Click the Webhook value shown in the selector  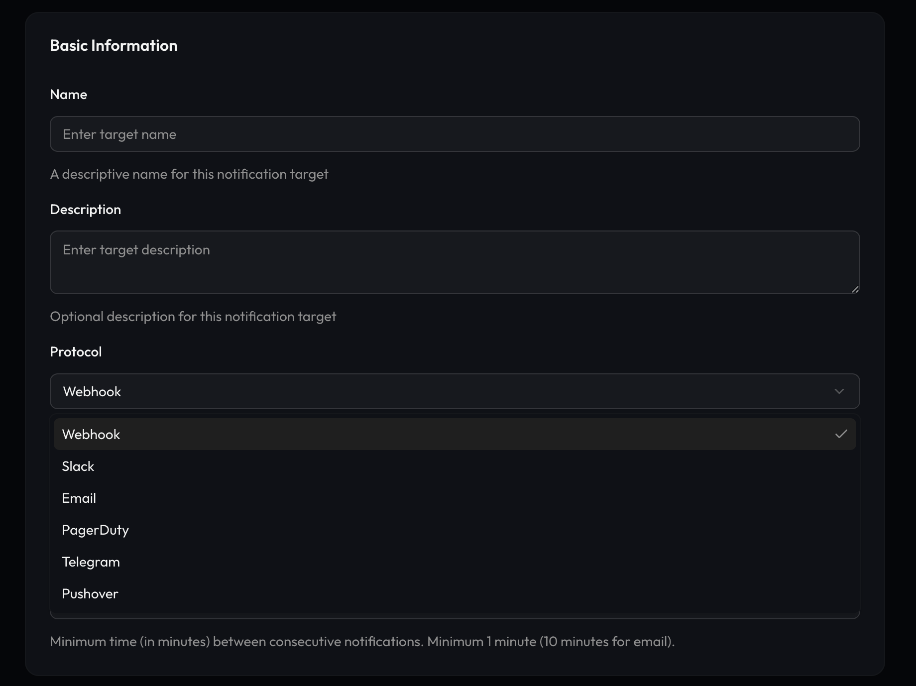coord(92,391)
